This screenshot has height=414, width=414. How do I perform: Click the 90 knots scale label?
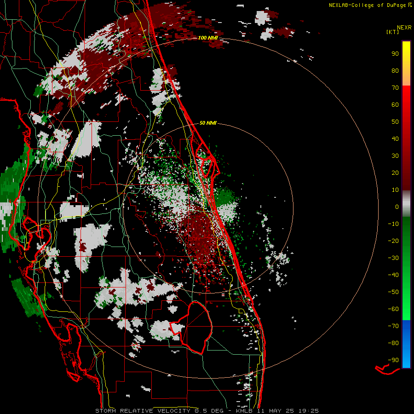(395, 54)
